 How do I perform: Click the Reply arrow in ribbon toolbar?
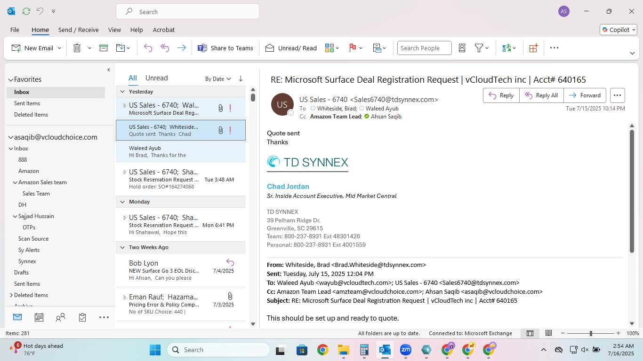(148, 48)
